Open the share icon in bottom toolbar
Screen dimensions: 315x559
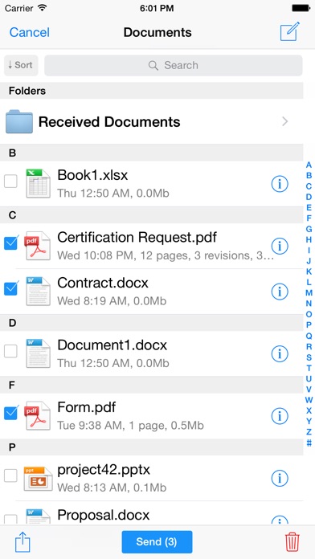point(22,542)
